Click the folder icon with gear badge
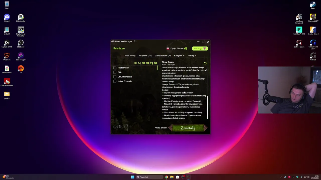The image size is (321, 180). pos(151,63)
